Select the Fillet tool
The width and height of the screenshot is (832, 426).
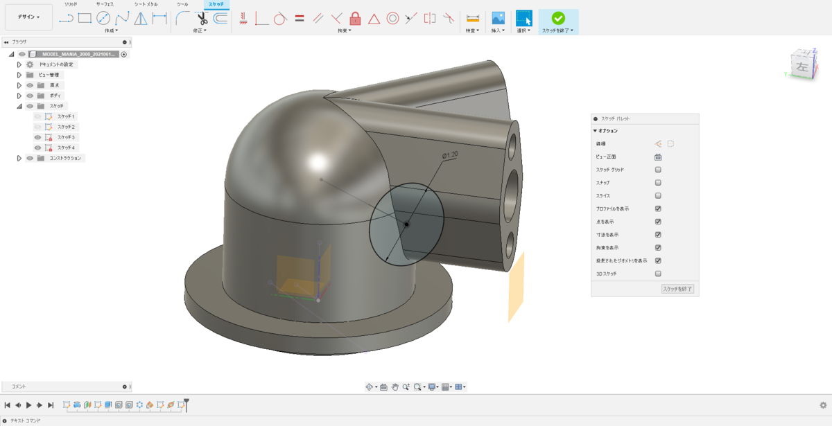(x=182, y=19)
